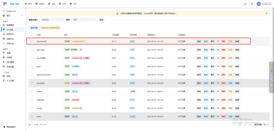
Task: Check the grok row checkbox
Action: (32, 66)
